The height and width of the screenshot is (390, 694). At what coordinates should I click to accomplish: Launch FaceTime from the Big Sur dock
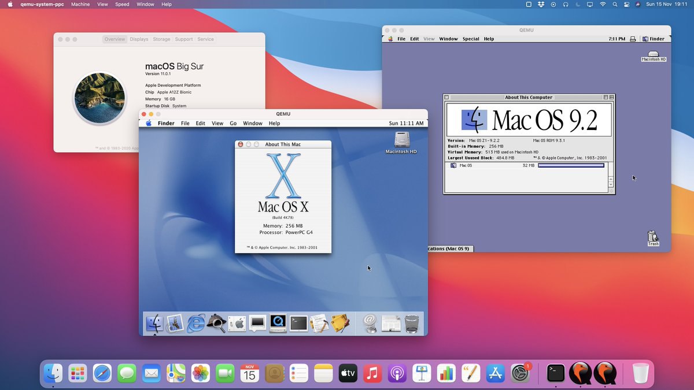pos(225,373)
